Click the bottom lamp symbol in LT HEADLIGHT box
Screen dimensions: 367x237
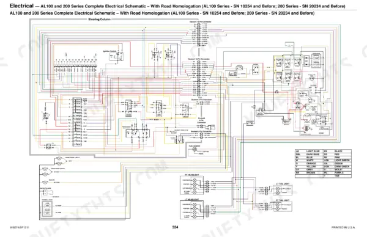(194, 216)
